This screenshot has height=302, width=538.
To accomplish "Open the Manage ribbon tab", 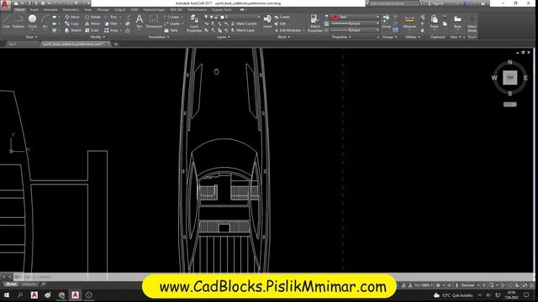I will tap(103, 10).
